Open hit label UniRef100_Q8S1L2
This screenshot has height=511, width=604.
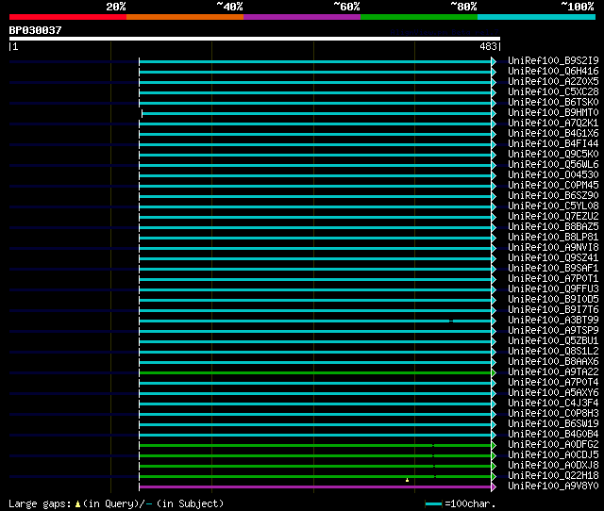(553, 352)
